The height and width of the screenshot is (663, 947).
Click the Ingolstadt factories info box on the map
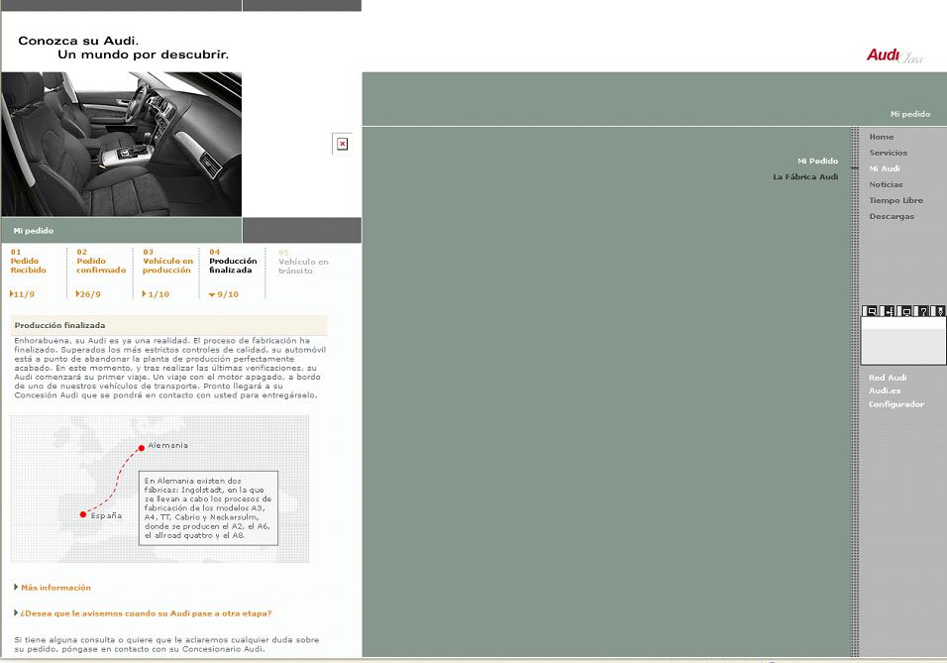tap(208, 508)
